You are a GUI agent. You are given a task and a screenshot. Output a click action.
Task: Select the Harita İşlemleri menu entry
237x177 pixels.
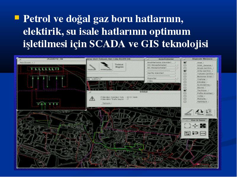click(x=161, y=73)
